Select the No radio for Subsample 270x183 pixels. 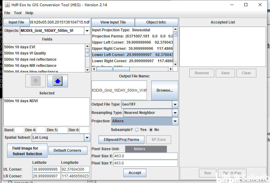tap(151, 130)
